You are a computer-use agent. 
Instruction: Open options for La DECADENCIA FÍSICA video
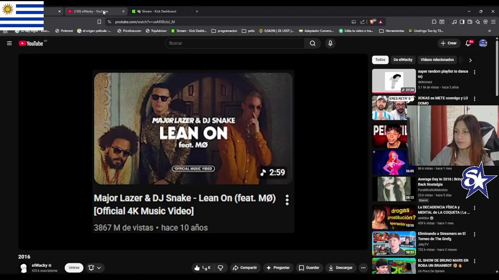coord(474,208)
